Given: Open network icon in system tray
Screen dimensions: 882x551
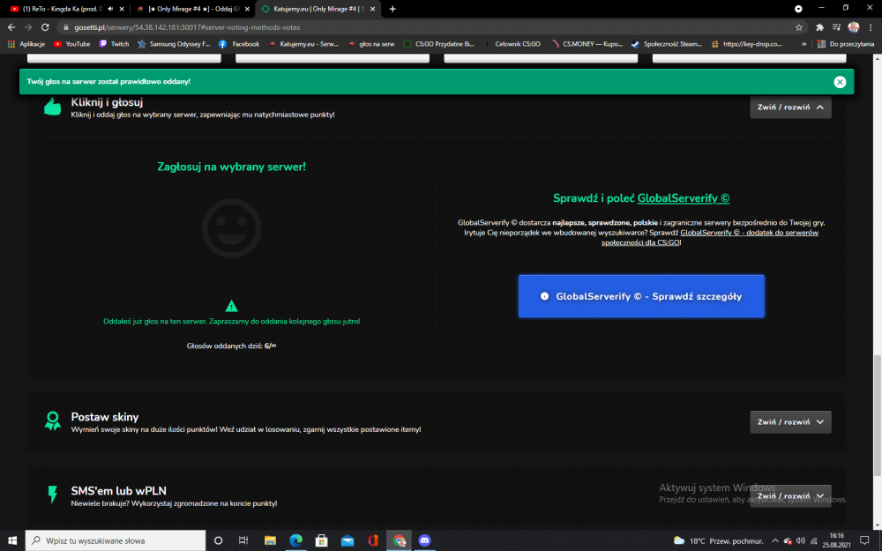Looking at the screenshot, I should point(813,541).
